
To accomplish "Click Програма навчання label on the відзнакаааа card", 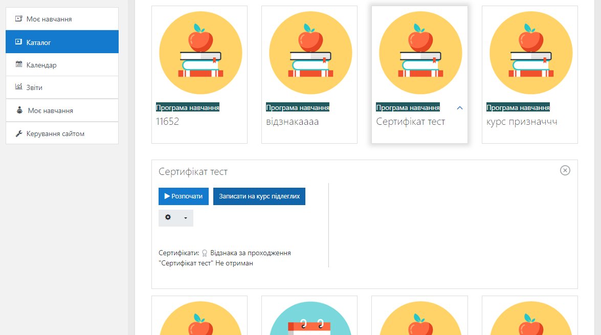I will (298, 108).
